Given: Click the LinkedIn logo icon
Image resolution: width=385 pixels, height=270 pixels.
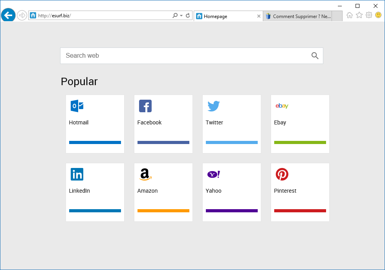Looking at the screenshot, I should [x=77, y=174].
